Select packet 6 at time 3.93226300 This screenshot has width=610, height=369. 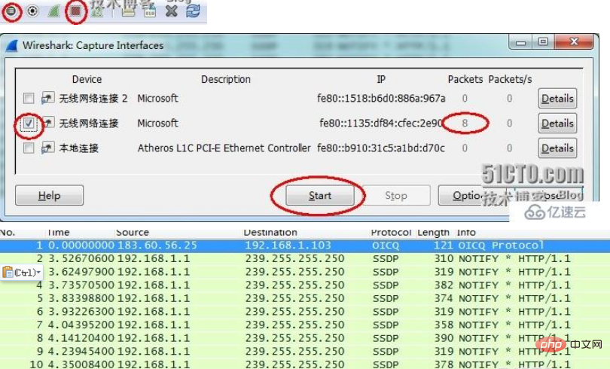coord(305,312)
